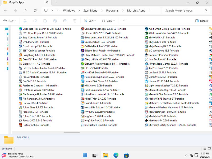
Task: Click the ExamDiff Pro 15.0.1.29 icon
Action: coord(20,60)
